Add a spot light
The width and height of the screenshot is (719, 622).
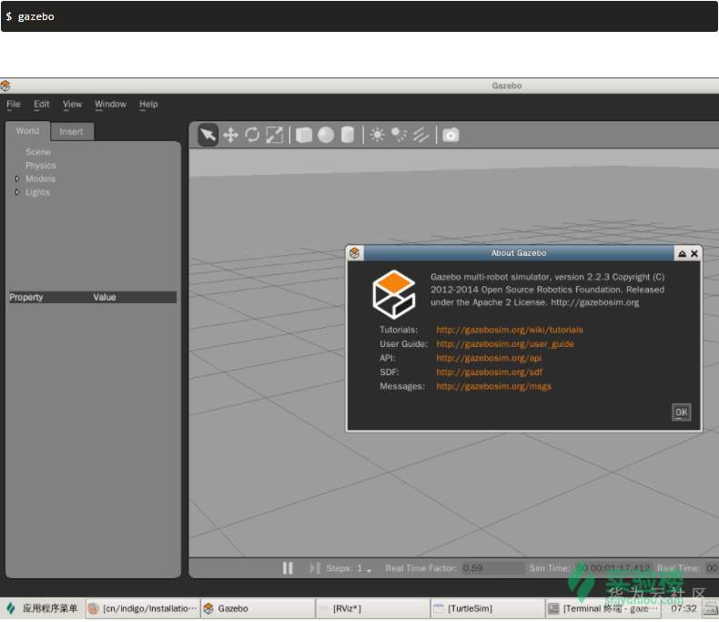pyautogui.click(x=399, y=135)
